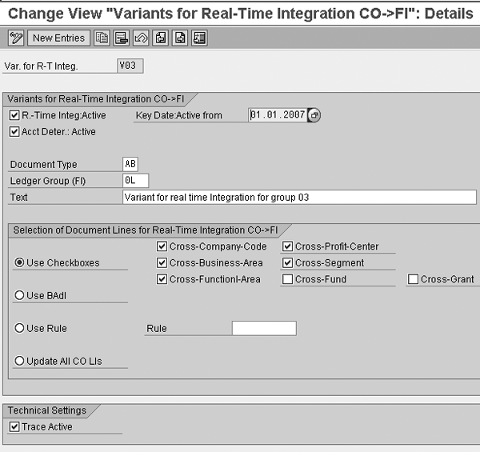Go to the Next Entry icon
Viewport: 480px width, 452px height.
pyautogui.click(x=180, y=38)
